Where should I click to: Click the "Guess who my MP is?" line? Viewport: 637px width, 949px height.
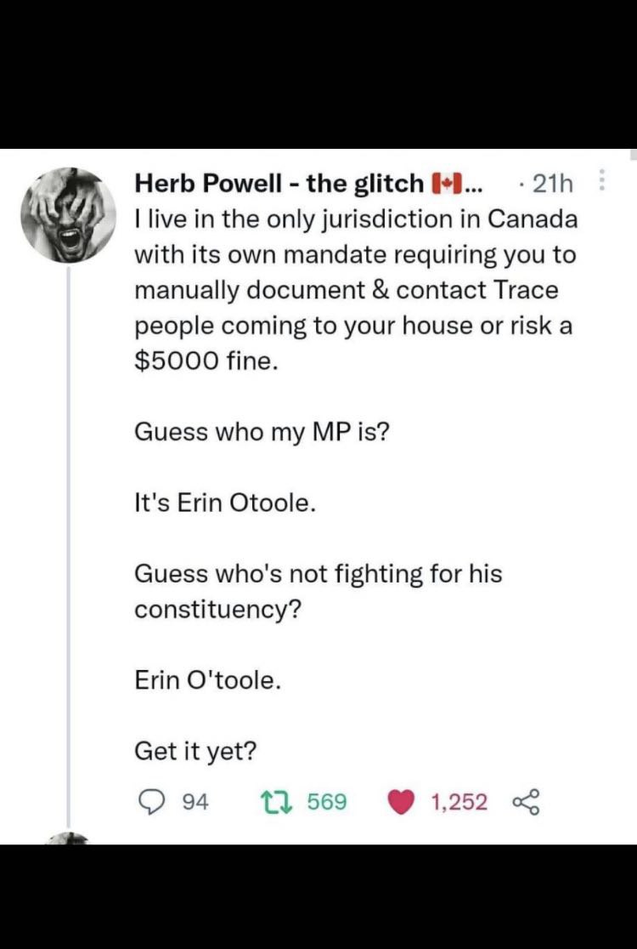click(262, 432)
